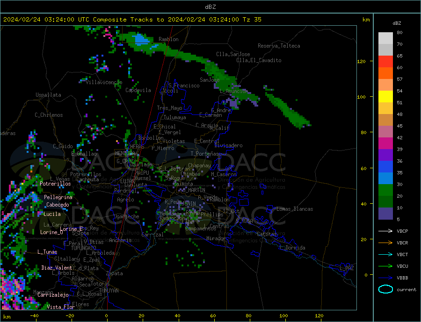Screen dimensions: 421x322
Task: Click the Mirador label
Action: click(x=217, y=238)
